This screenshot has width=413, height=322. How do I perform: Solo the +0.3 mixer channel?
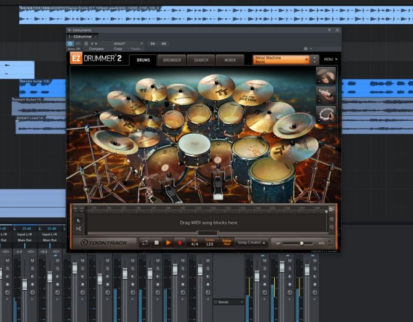pos(58,268)
